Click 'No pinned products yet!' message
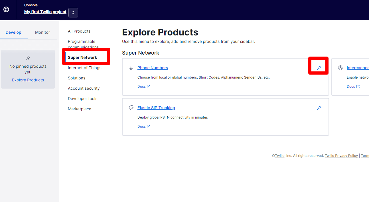369x202 pixels. click(28, 69)
